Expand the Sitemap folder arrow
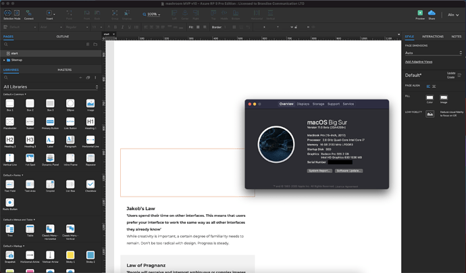 (x=4, y=60)
